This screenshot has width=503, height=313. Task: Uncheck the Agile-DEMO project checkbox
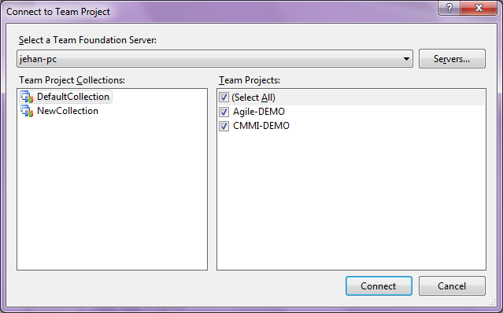(224, 112)
